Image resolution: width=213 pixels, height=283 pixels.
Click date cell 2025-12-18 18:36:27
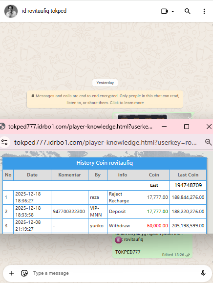point(32,197)
